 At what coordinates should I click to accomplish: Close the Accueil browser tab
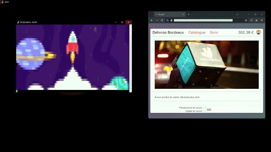[x=183, y=15]
